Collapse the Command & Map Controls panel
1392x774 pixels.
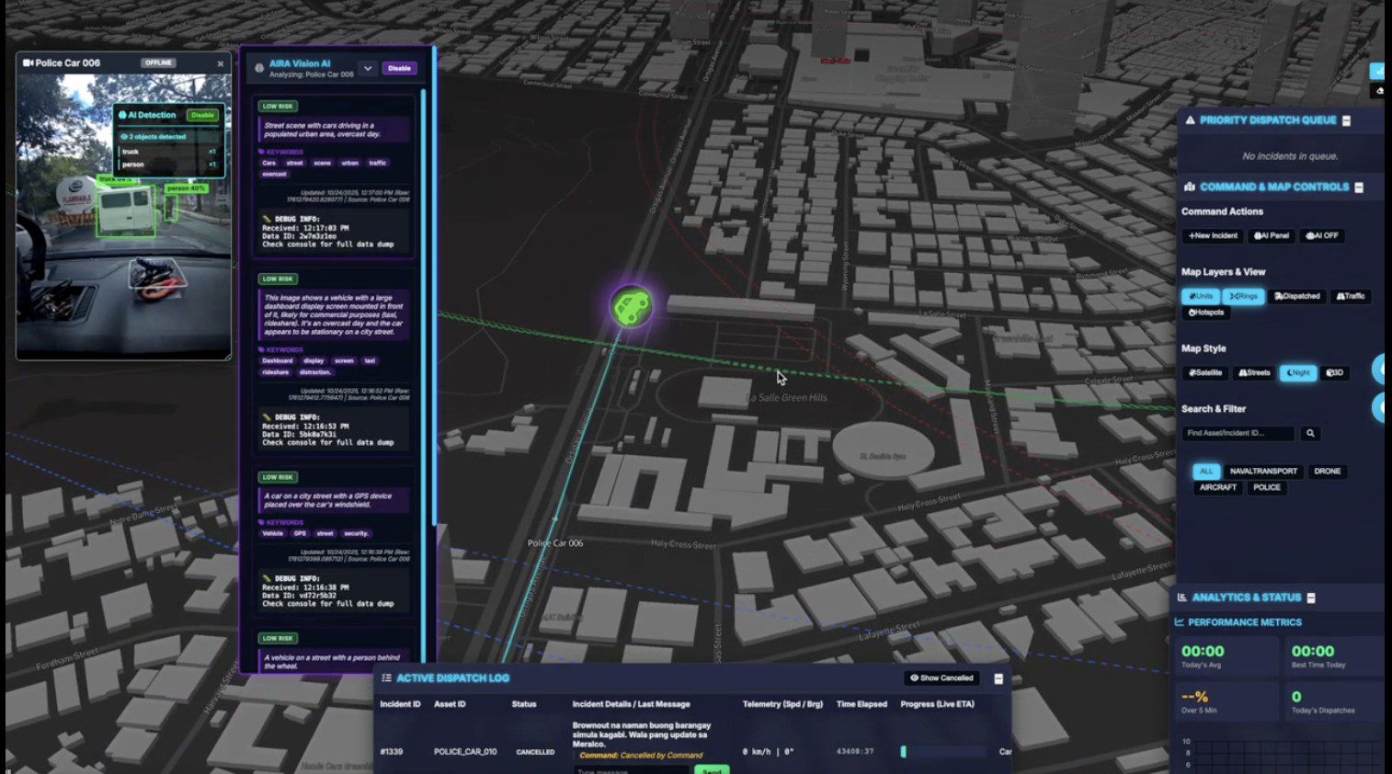point(1359,188)
